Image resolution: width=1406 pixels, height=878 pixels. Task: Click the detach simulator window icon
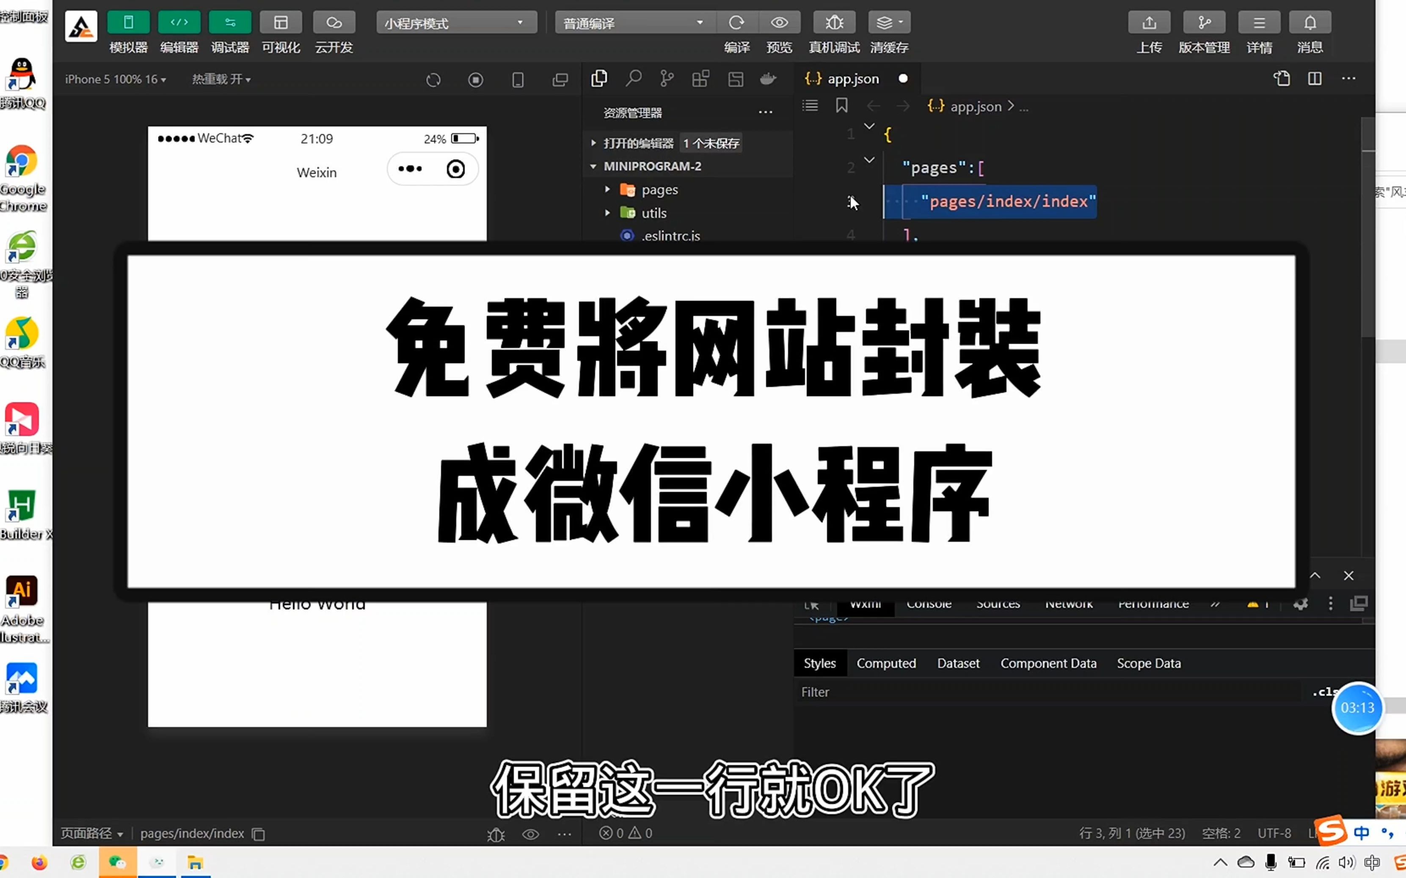pyautogui.click(x=560, y=80)
